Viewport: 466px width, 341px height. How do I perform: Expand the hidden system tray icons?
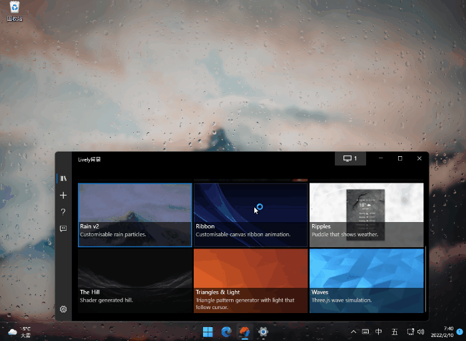(x=353, y=331)
